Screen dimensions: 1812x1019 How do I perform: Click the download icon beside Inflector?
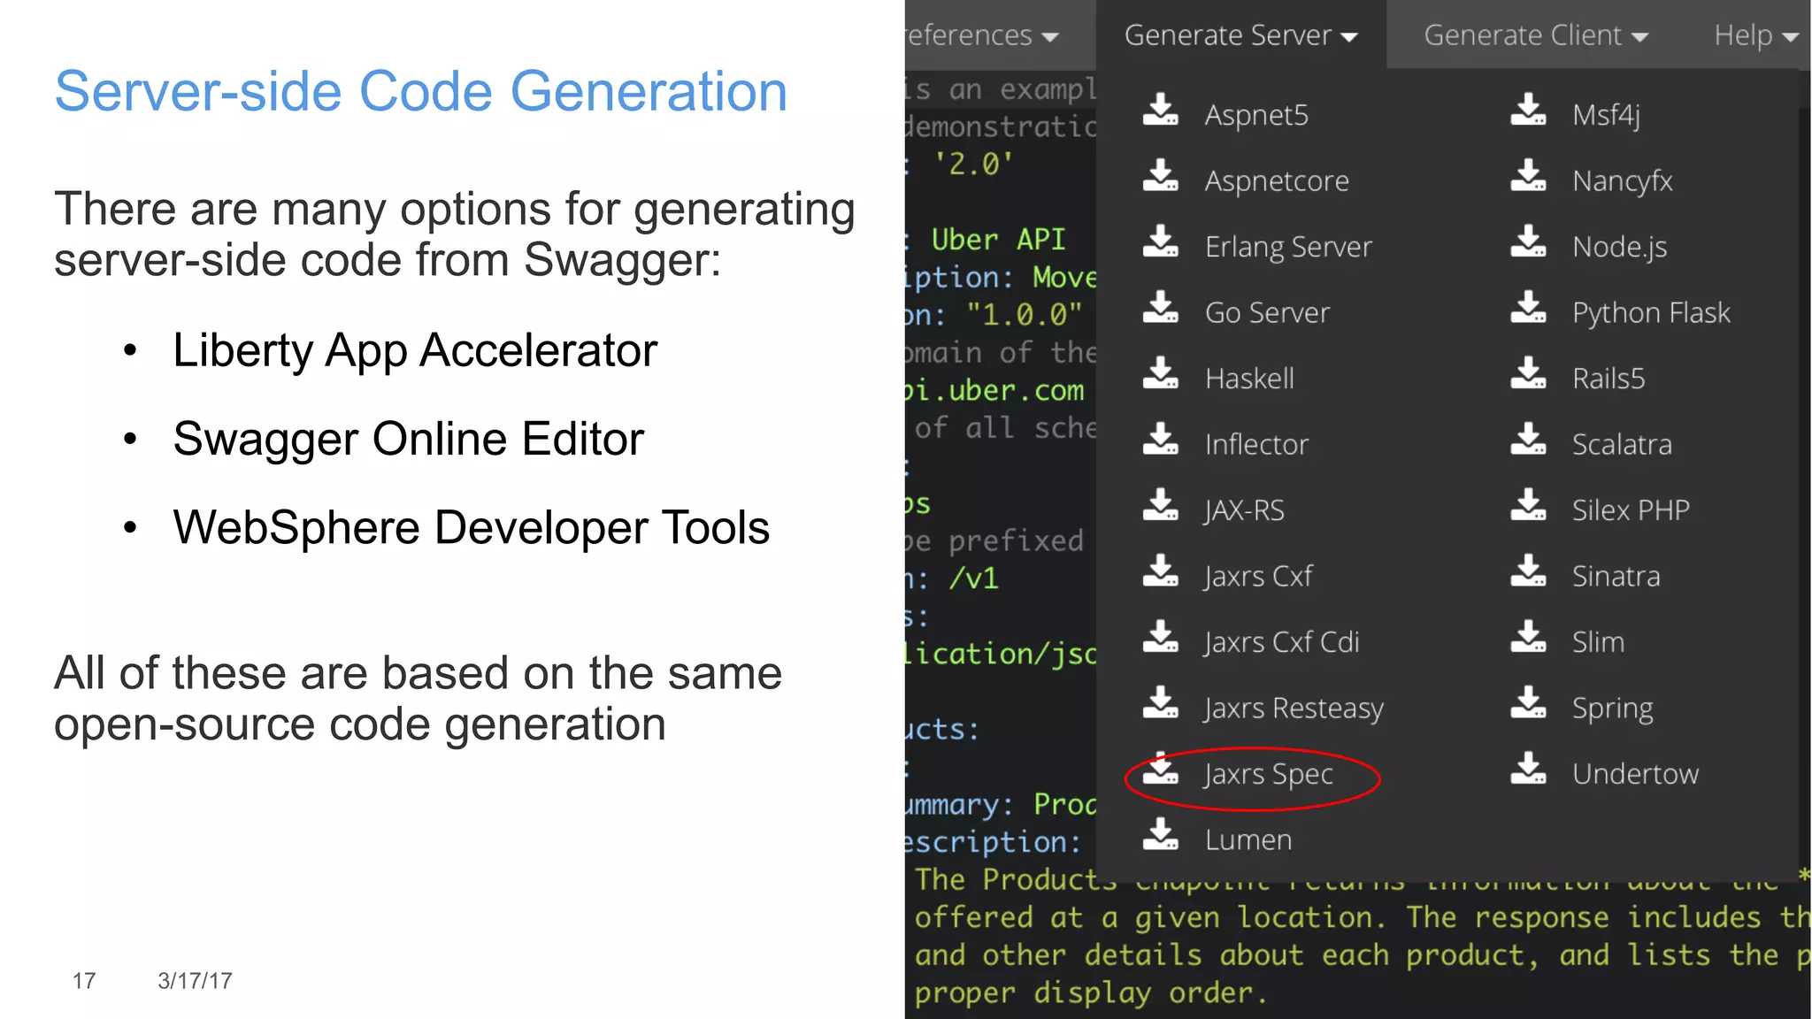1160,439
